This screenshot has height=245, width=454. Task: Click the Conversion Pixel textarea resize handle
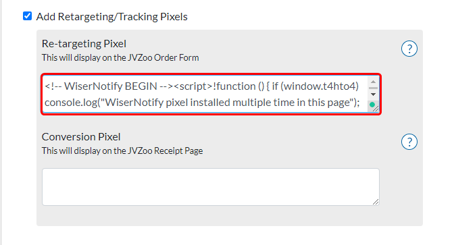tap(376, 202)
